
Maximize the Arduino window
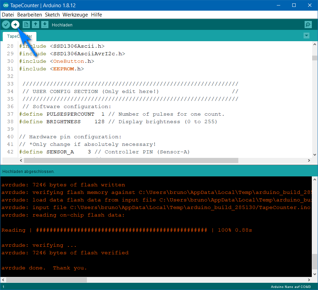tap(294, 5)
